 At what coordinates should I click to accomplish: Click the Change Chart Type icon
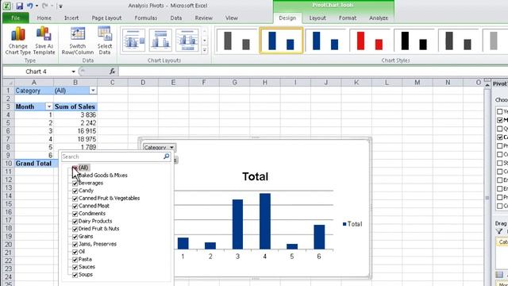pyautogui.click(x=17, y=41)
